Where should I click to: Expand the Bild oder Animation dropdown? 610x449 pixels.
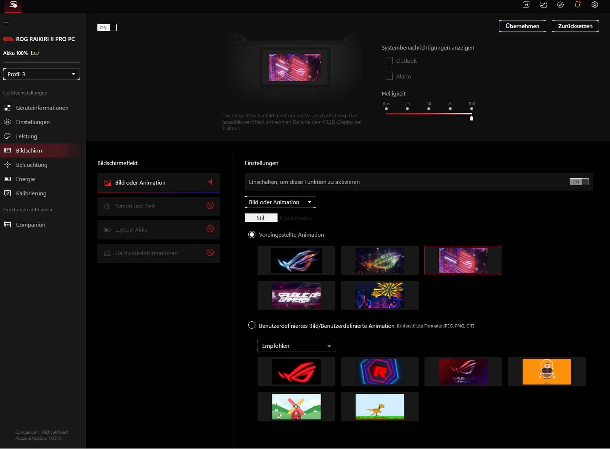280,202
